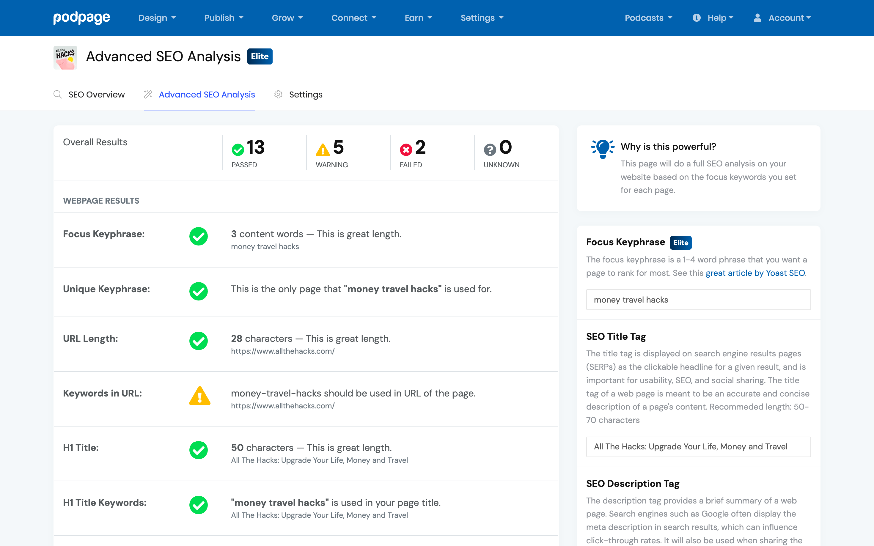Viewport: 874px width, 546px height.
Task: Click the warning icon for Keywords in URL
Action: (199, 396)
